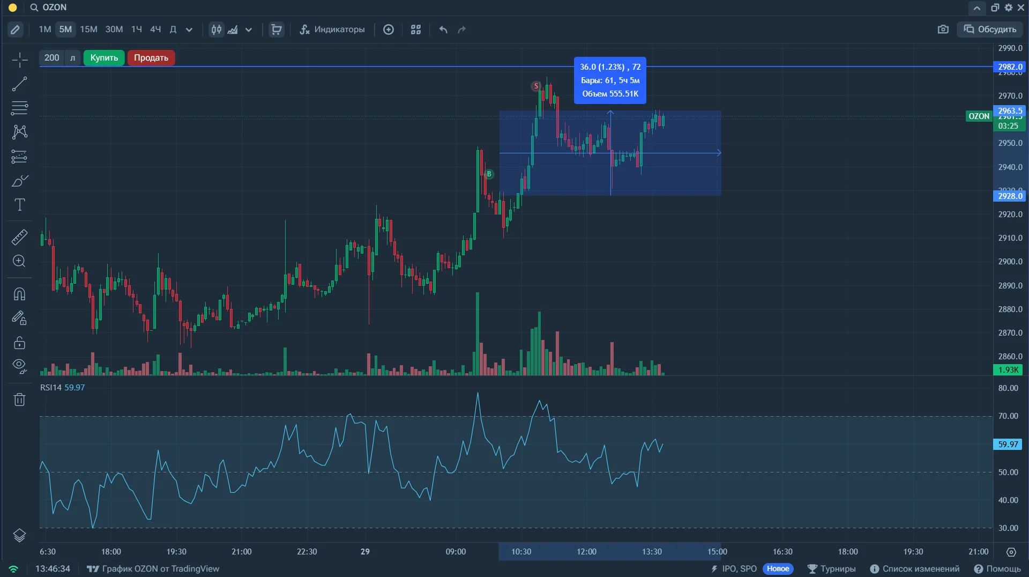Click the yellow link-group dot

click(x=13, y=8)
